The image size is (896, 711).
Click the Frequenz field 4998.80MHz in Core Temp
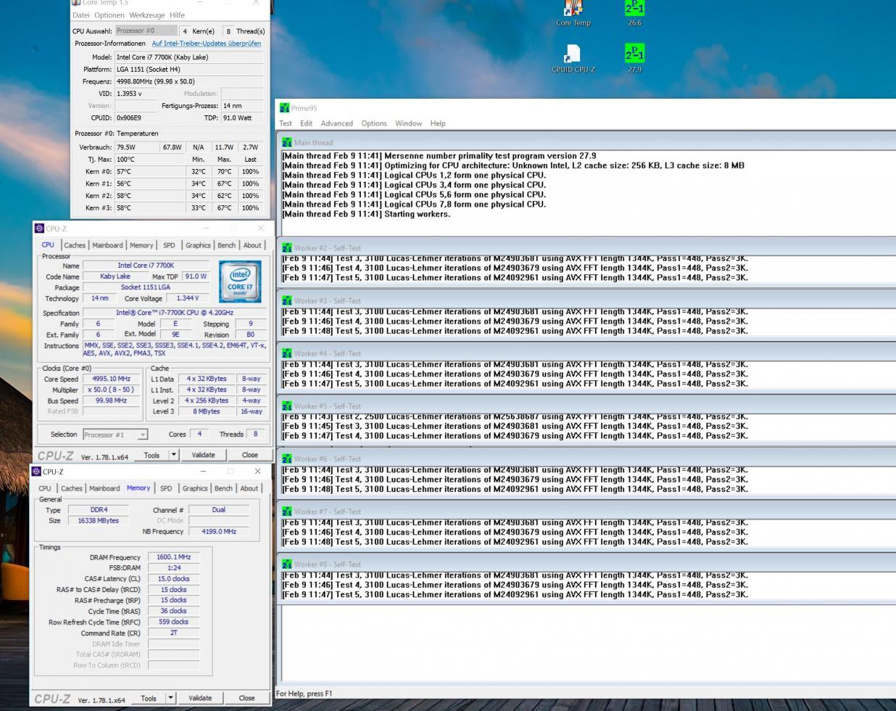188,81
